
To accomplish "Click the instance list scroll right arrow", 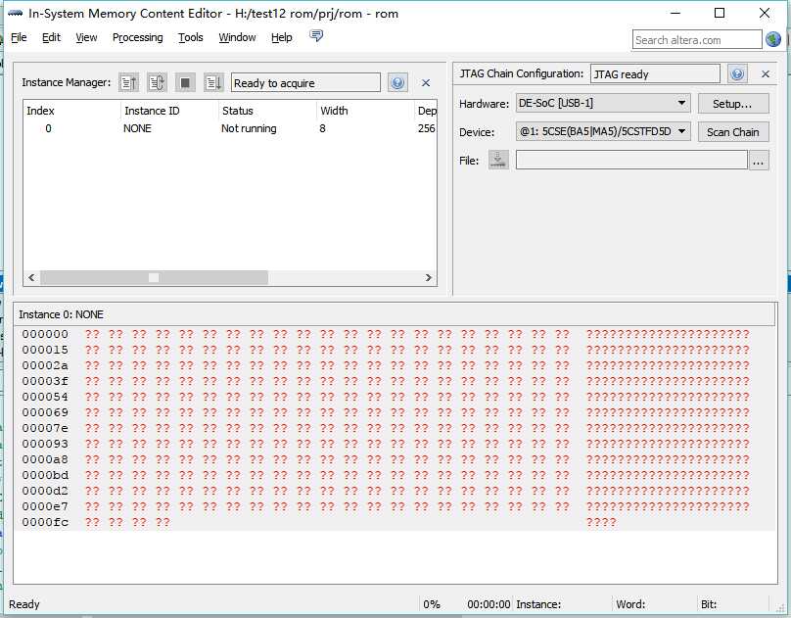I will (428, 277).
